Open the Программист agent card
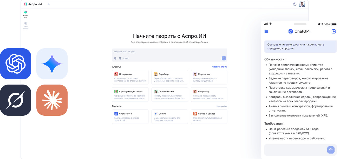 click(130, 77)
